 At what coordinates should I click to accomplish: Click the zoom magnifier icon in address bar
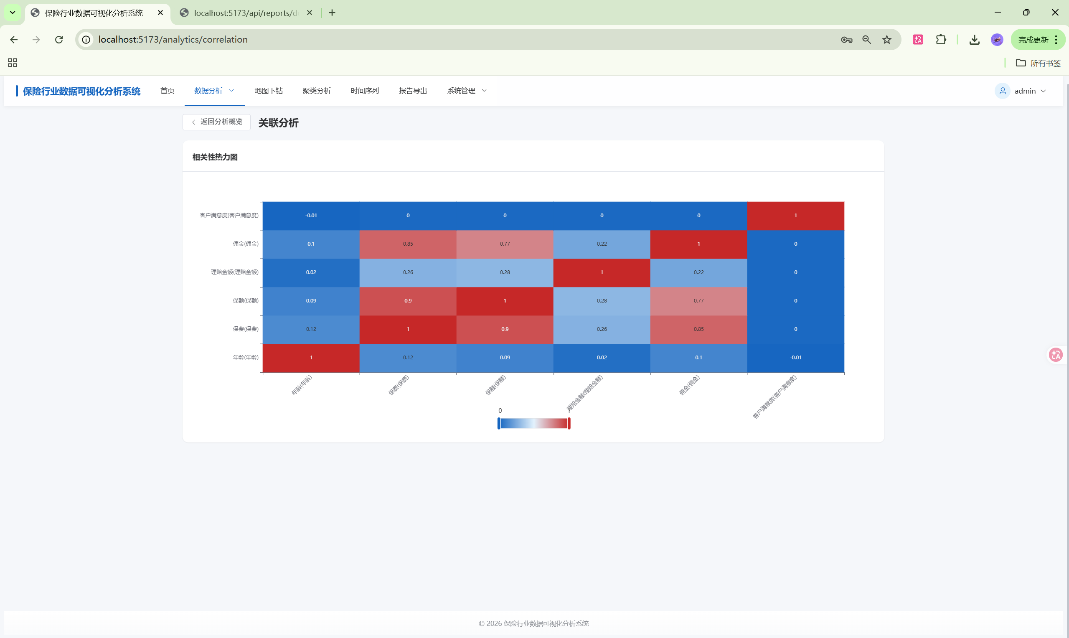tap(866, 40)
